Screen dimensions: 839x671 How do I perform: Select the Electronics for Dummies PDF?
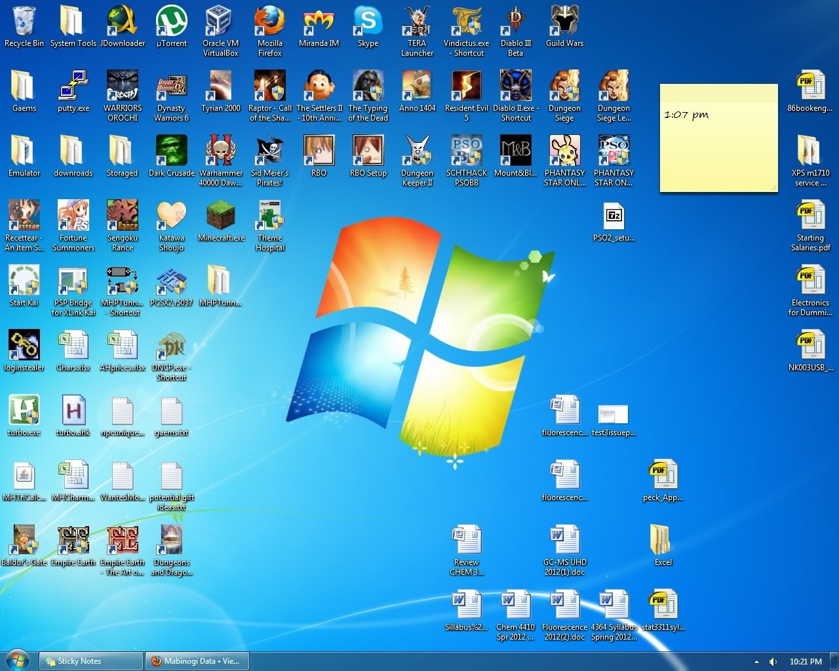(811, 280)
